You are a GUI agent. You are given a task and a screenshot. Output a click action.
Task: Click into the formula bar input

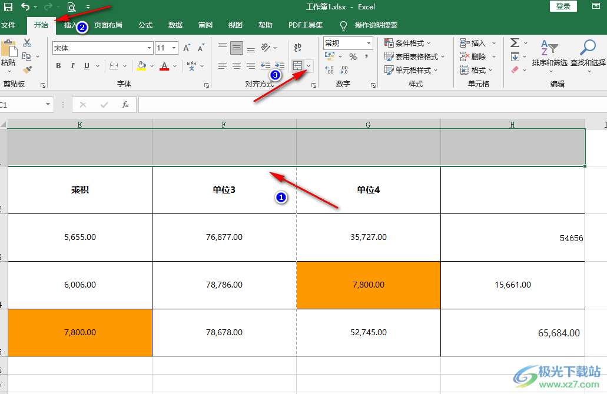click(x=373, y=105)
